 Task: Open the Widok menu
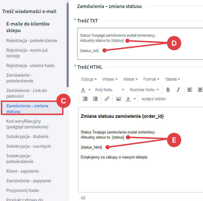click(x=130, y=79)
